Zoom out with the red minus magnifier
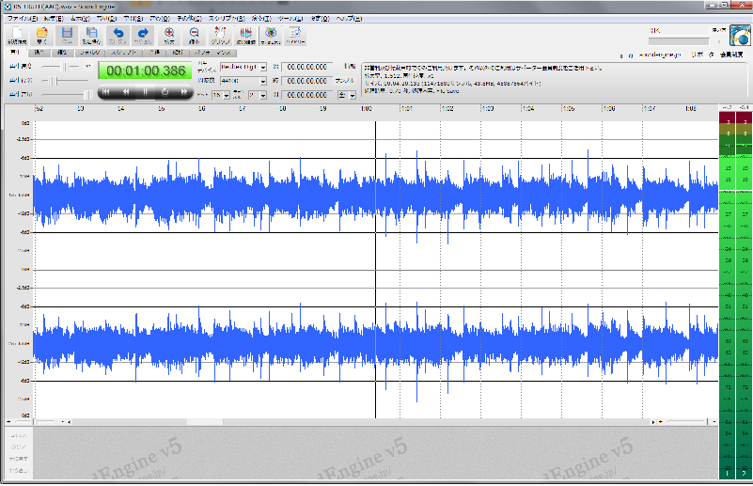This screenshot has height=486, width=753. point(194,35)
